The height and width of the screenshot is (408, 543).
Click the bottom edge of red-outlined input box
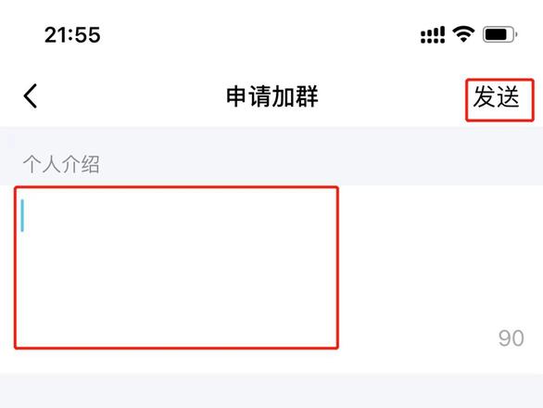(x=176, y=348)
